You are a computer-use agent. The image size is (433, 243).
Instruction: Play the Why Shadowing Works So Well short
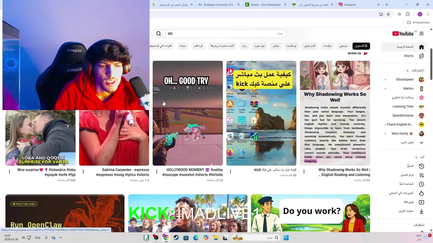[335, 113]
